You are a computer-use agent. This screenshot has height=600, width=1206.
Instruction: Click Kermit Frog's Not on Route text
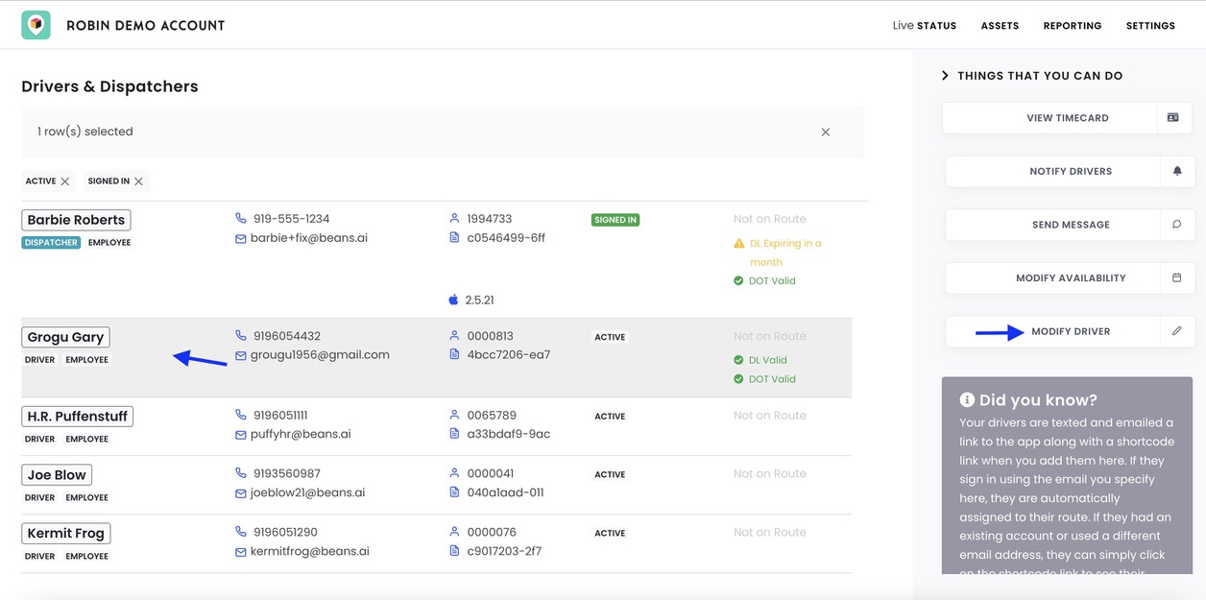pos(770,533)
